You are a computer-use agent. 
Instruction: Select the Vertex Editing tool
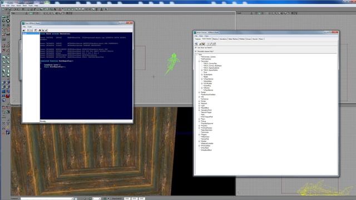[8, 17]
